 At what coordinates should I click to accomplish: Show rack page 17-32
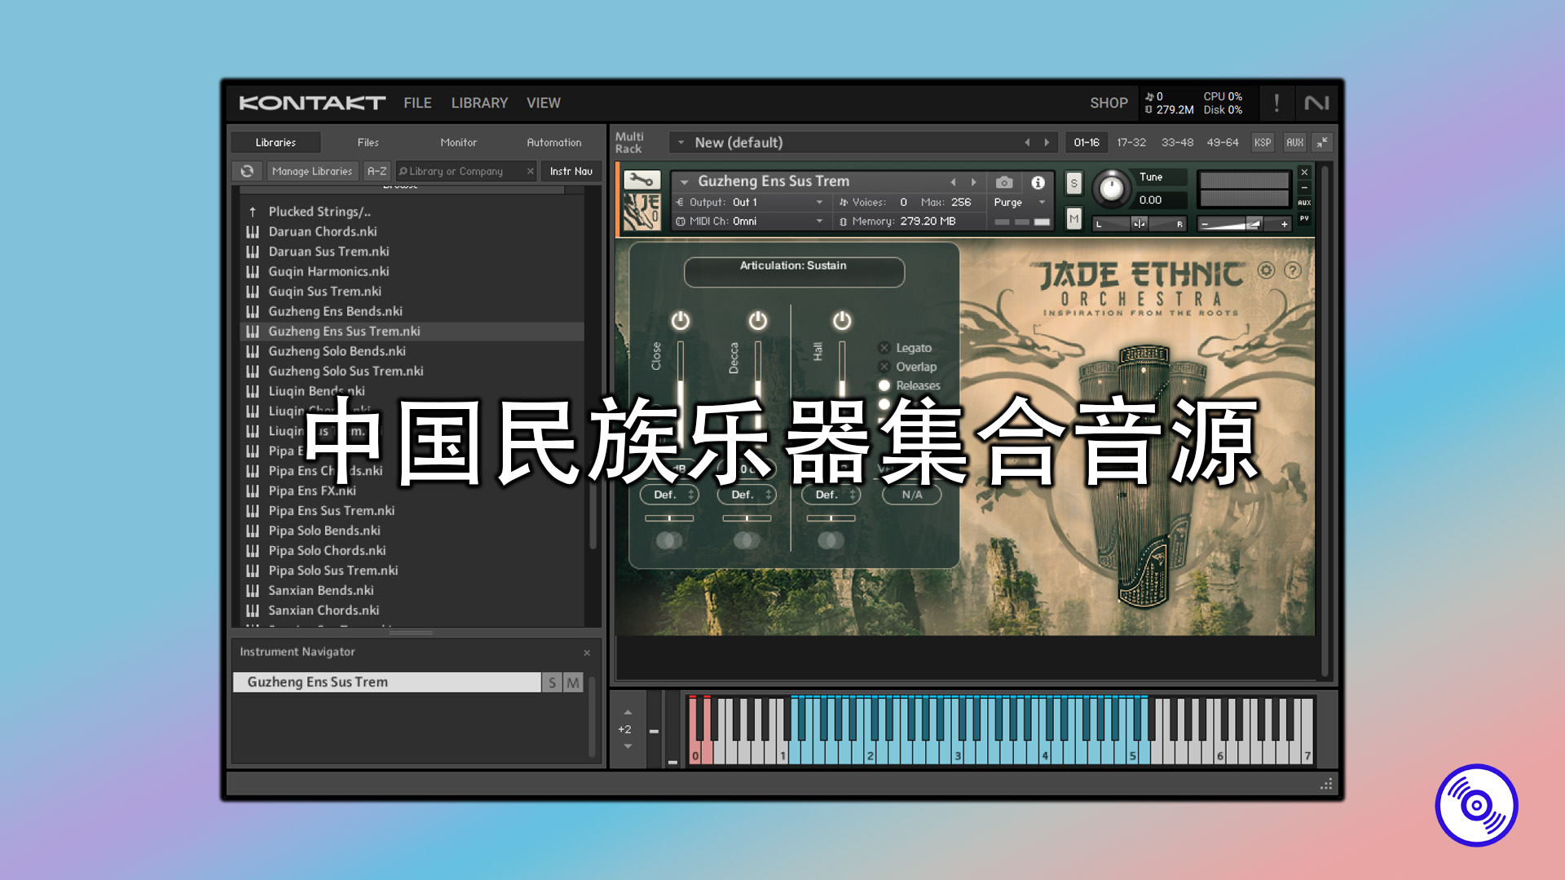click(1131, 142)
